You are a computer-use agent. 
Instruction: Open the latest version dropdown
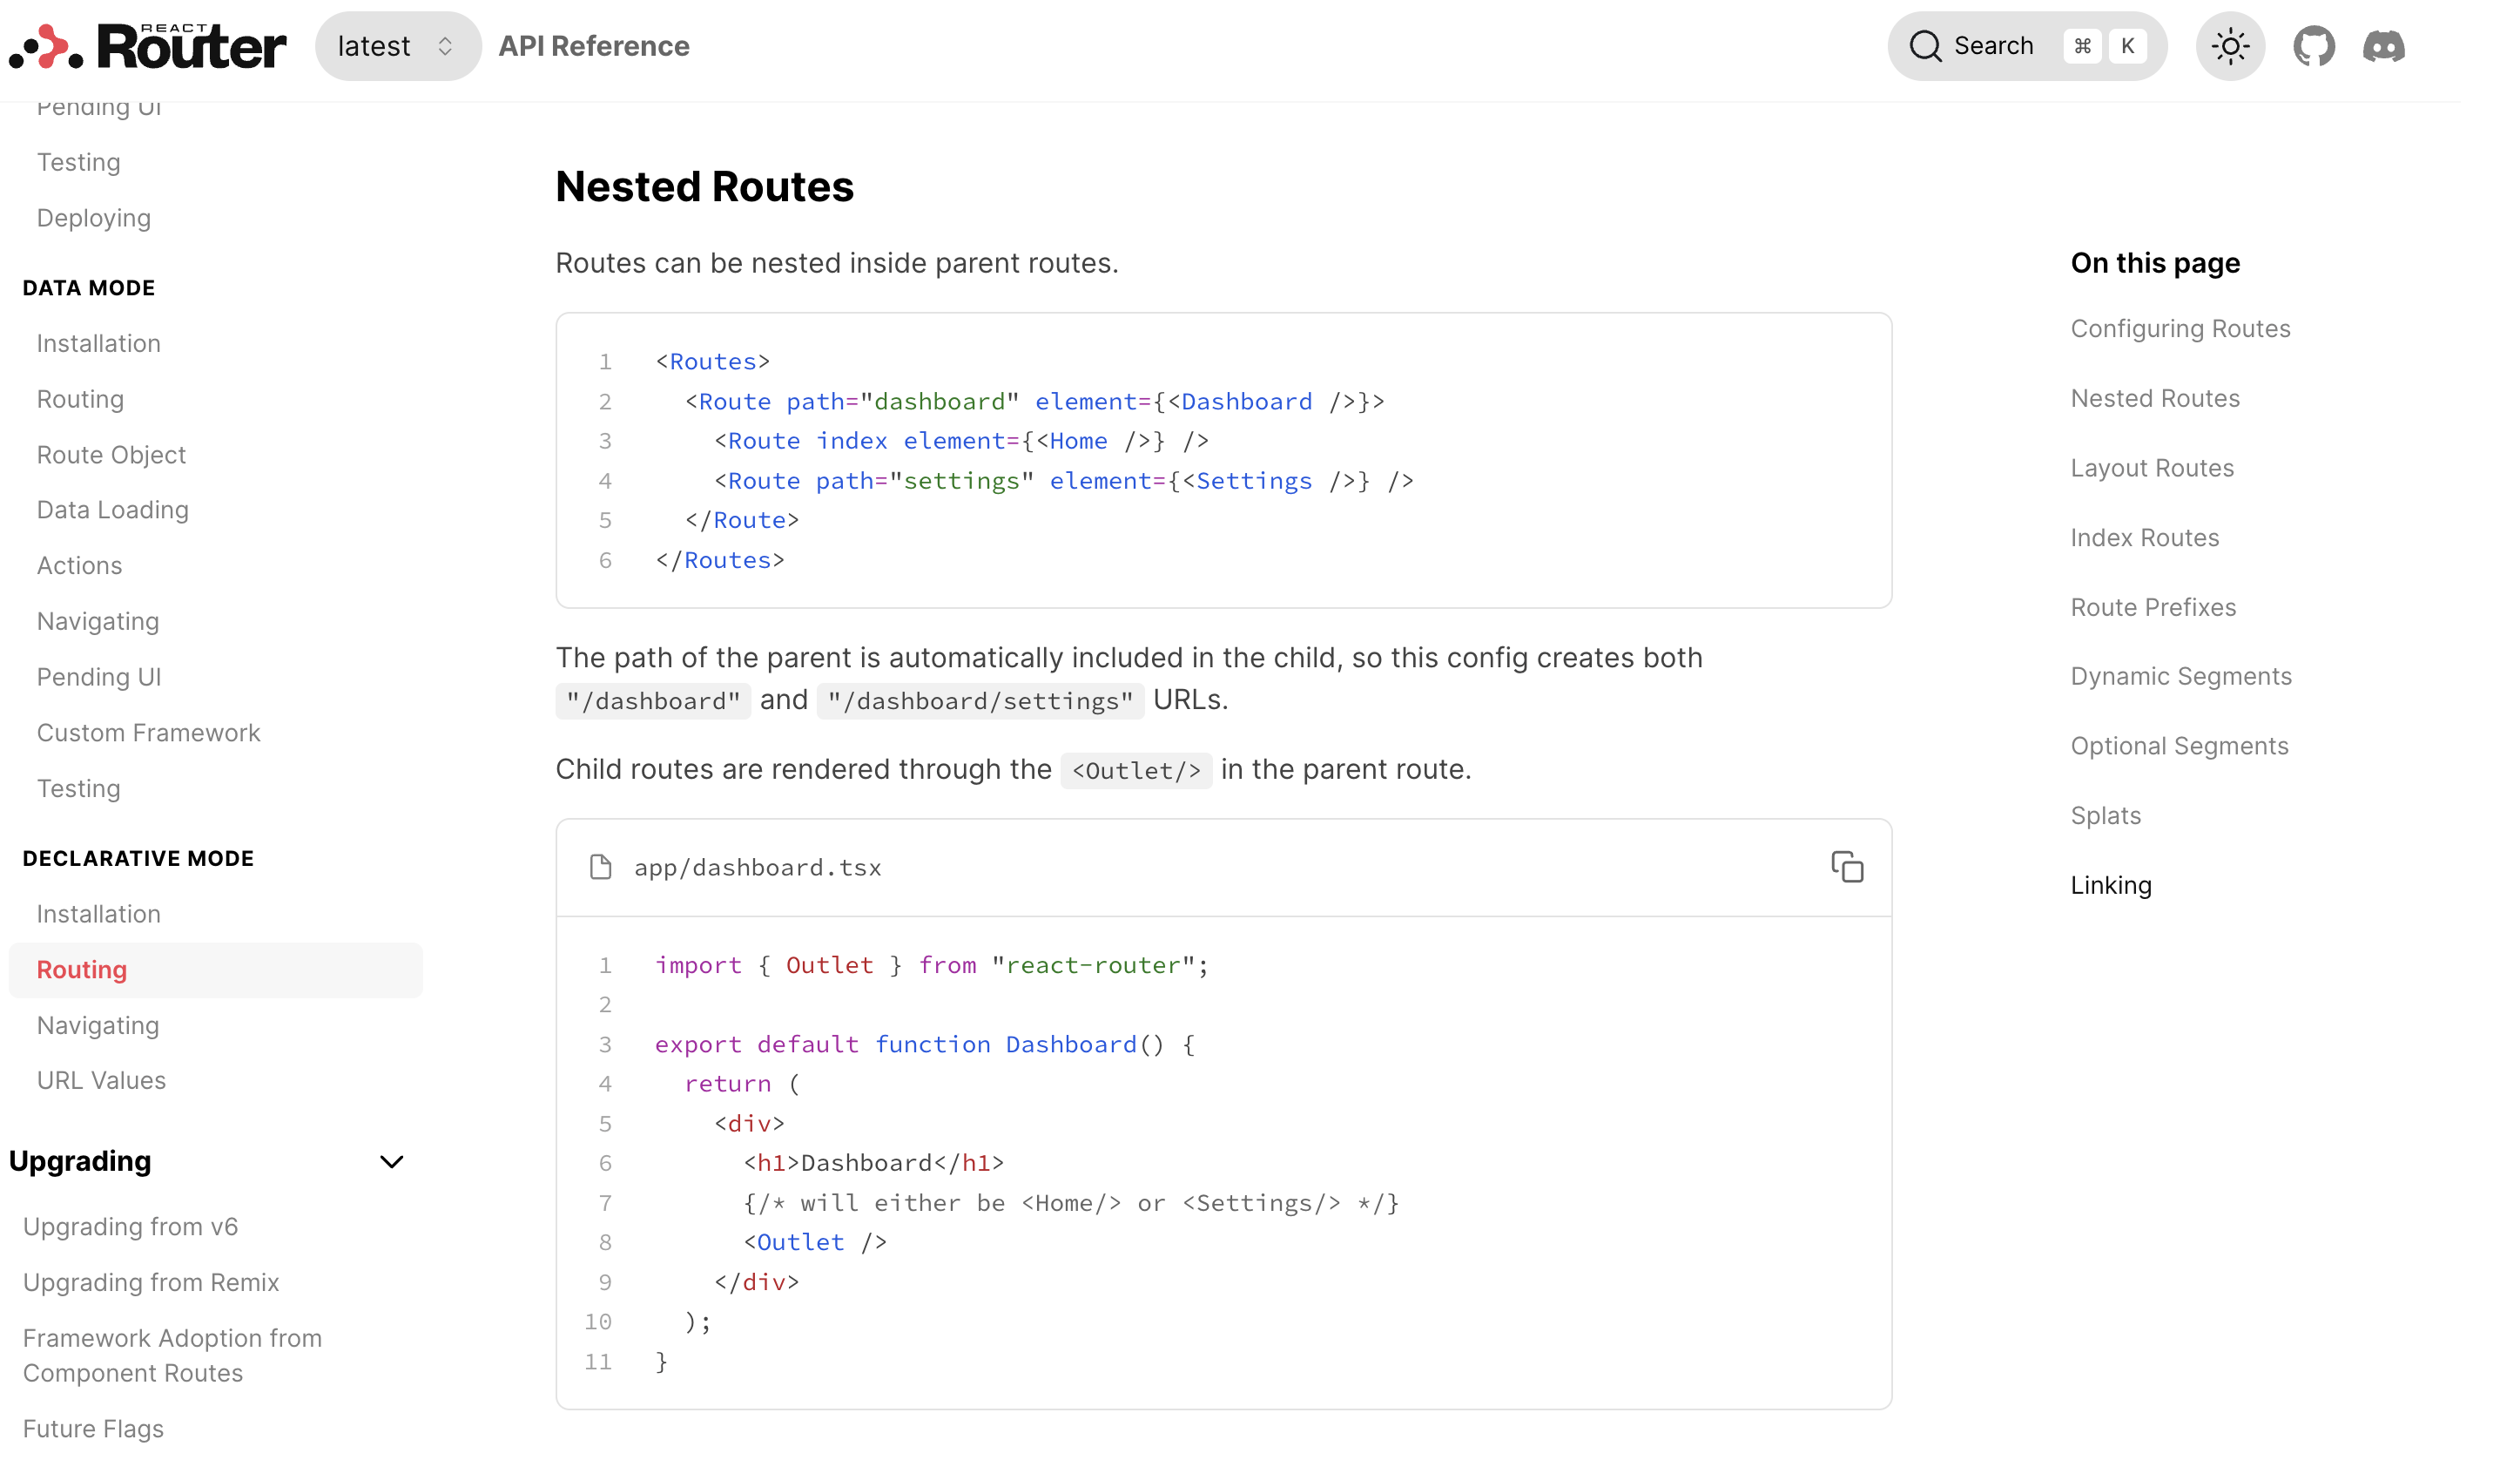[x=397, y=46]
